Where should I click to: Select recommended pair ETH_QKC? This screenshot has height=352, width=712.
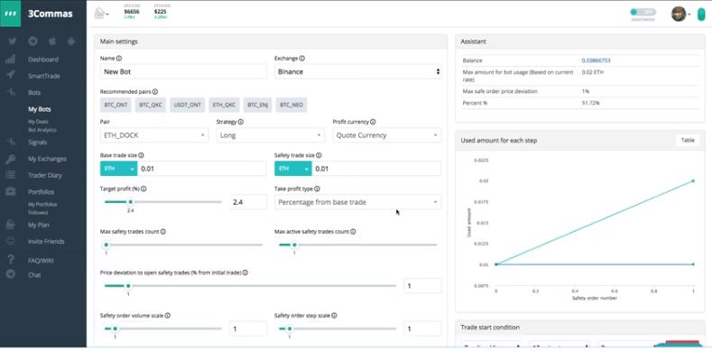(x=224, y=105)
